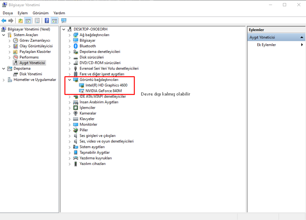Click the Görev Zamanlayıcı clock icon
This screenshot has height=220, width=306.
[16, 40]
